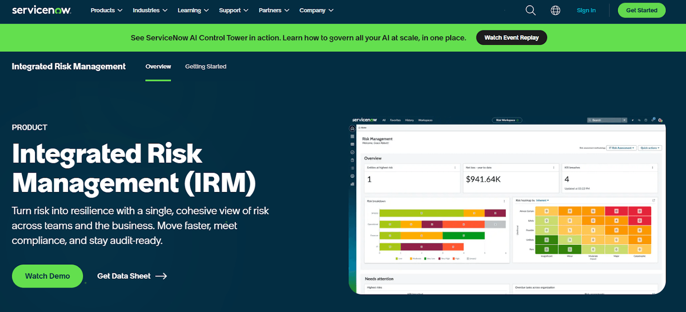The image size is (686, 312).
Task: Click the bar chart icon in the dashboard sidebar
Action: 352,184
